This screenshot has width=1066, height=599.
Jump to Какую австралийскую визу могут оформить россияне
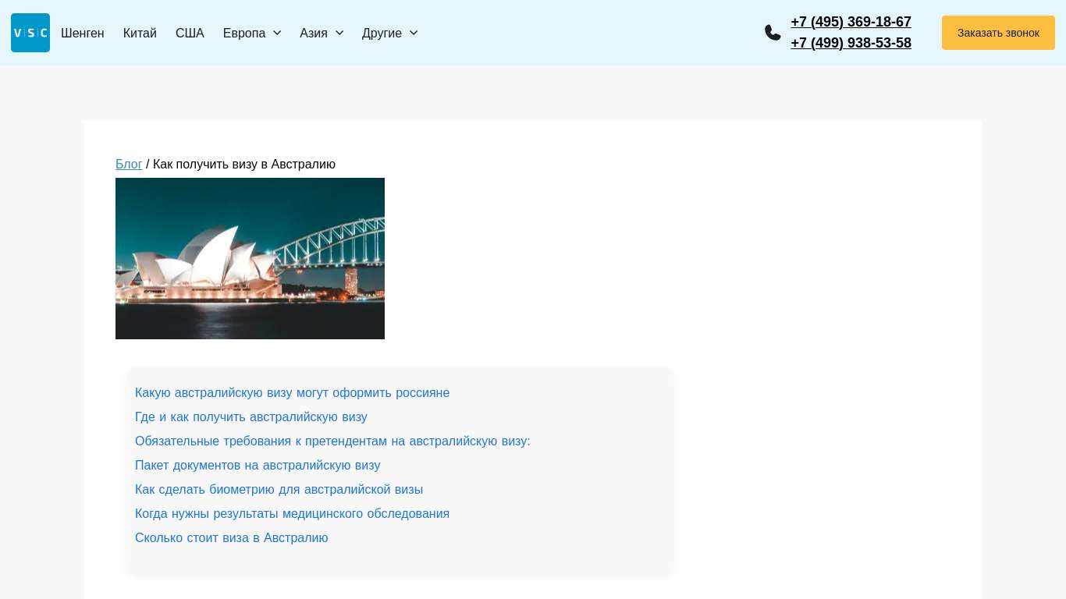292,393
